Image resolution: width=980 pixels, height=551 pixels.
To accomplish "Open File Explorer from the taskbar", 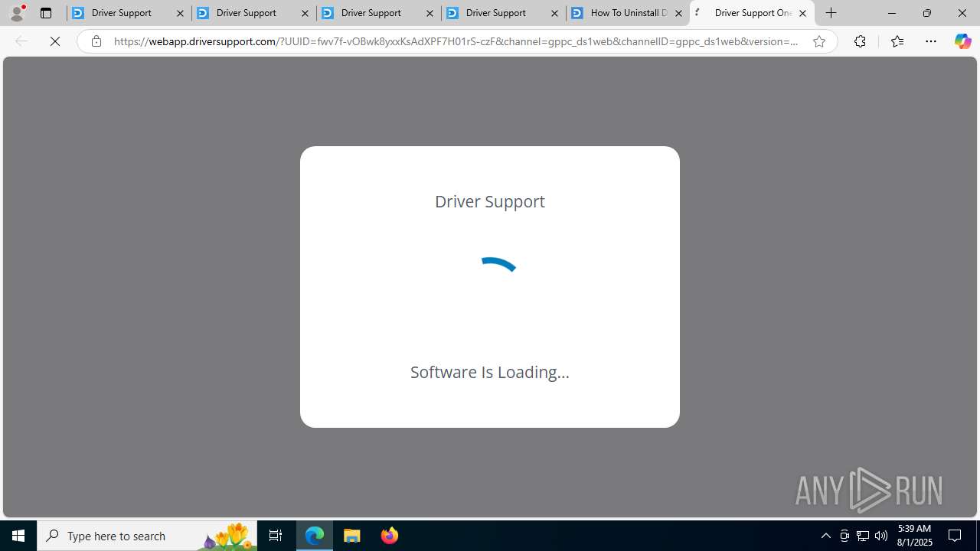I will 352,536.
